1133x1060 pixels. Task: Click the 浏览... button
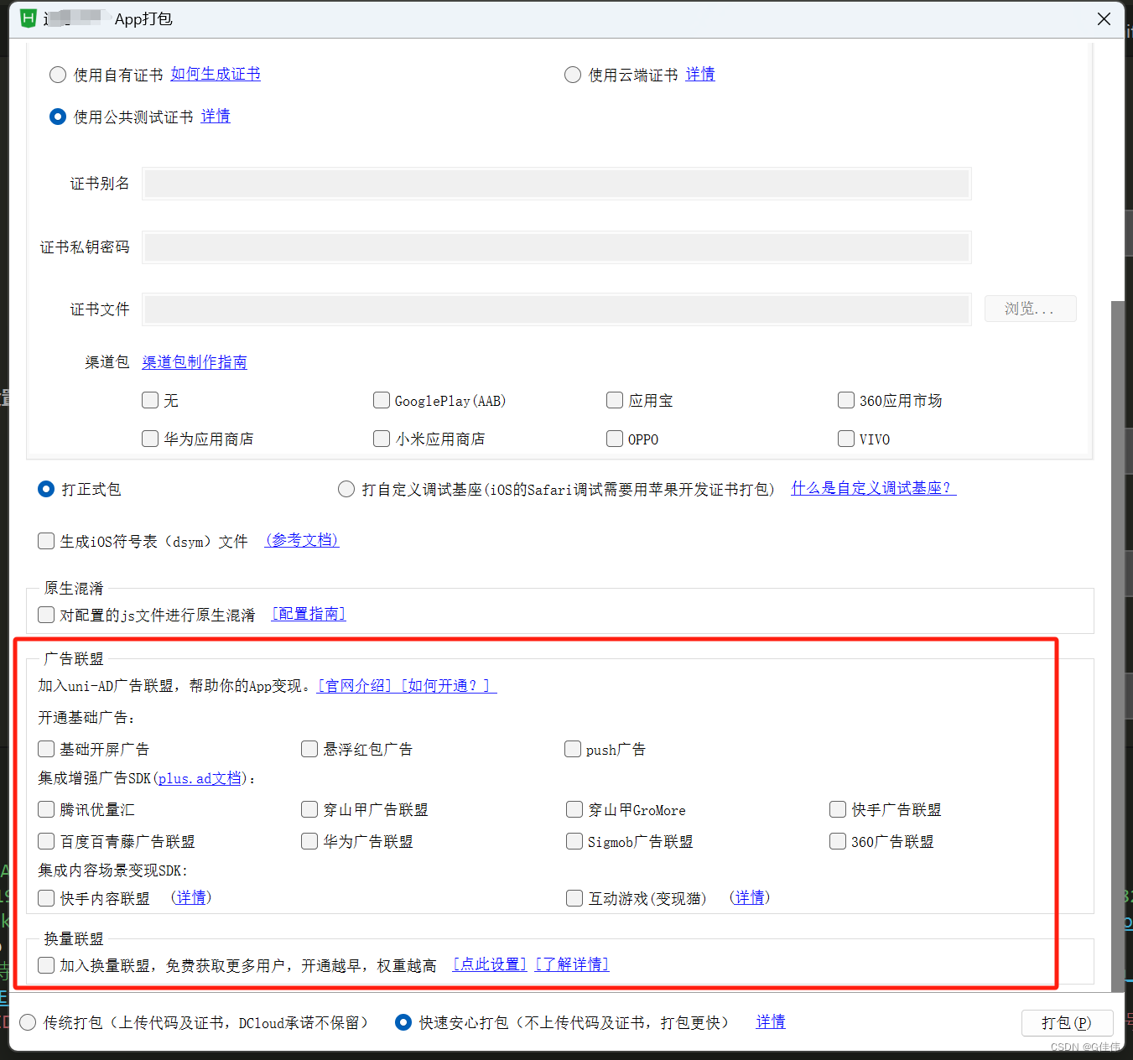pyautogui.click(x=1030, y=309)
